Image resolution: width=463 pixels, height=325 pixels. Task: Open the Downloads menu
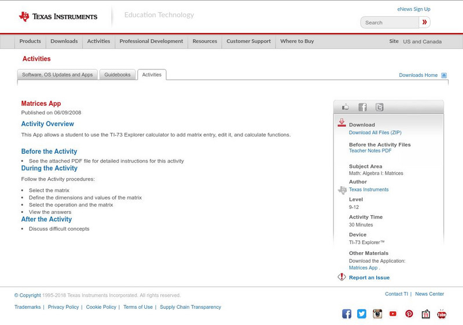tap(64, 41)
